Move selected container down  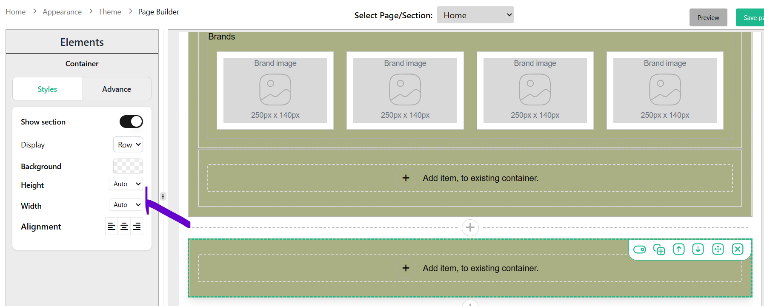pos(698,249)
